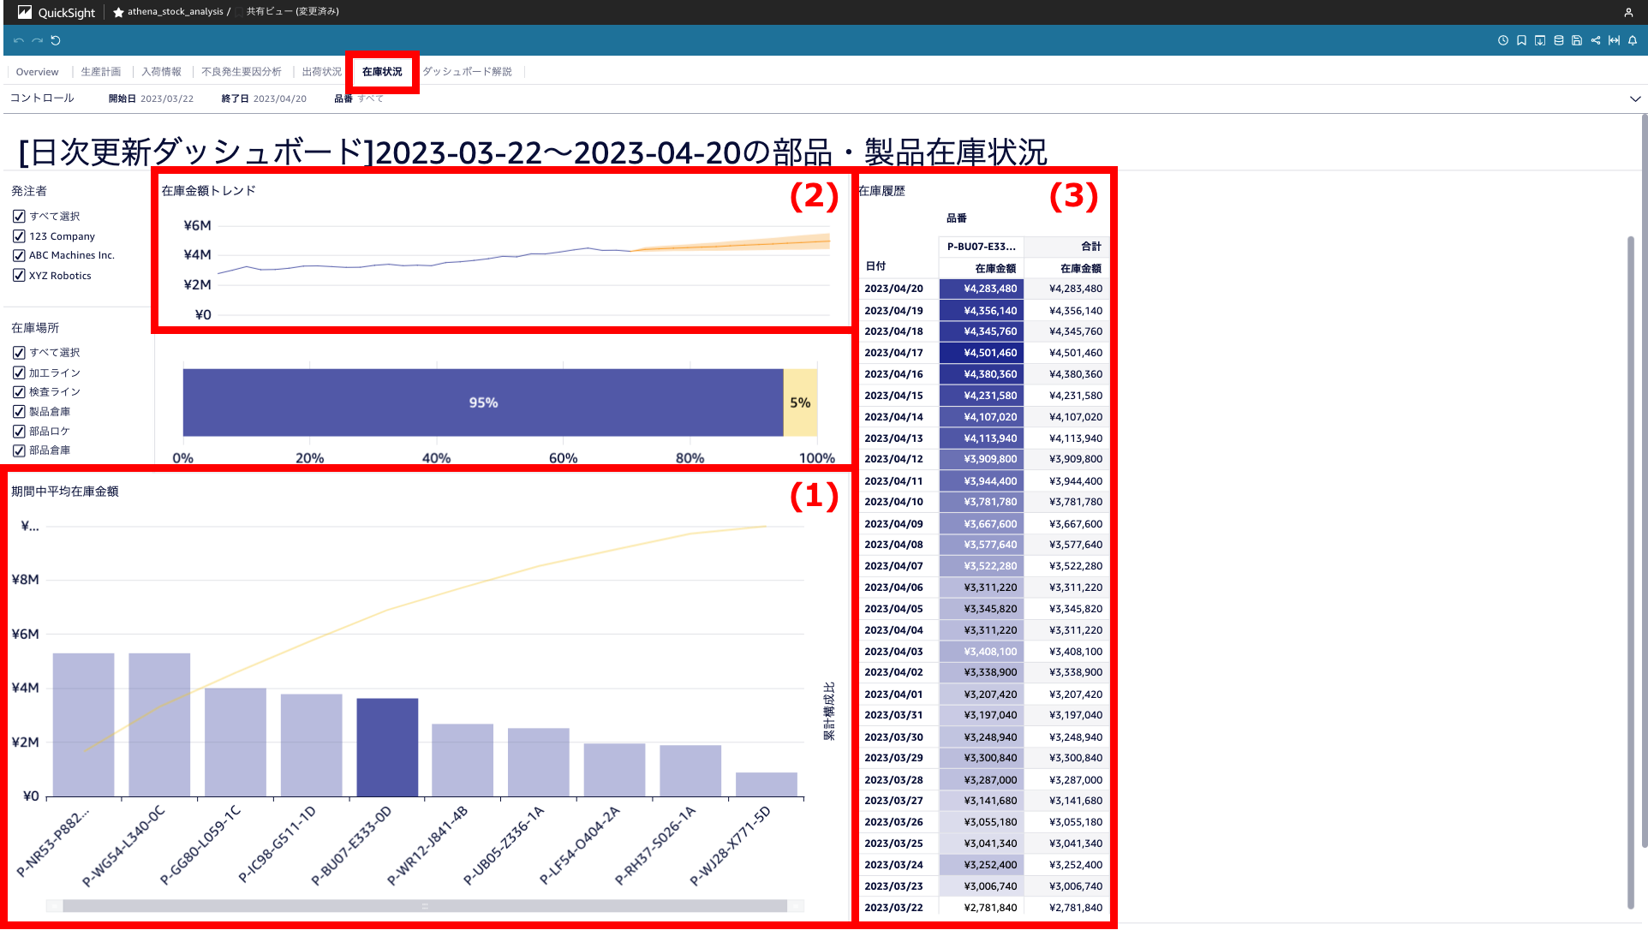Switch to the 生産計画 tab
The width and height of the screenshot is (1648, 930).
(100, 72)
